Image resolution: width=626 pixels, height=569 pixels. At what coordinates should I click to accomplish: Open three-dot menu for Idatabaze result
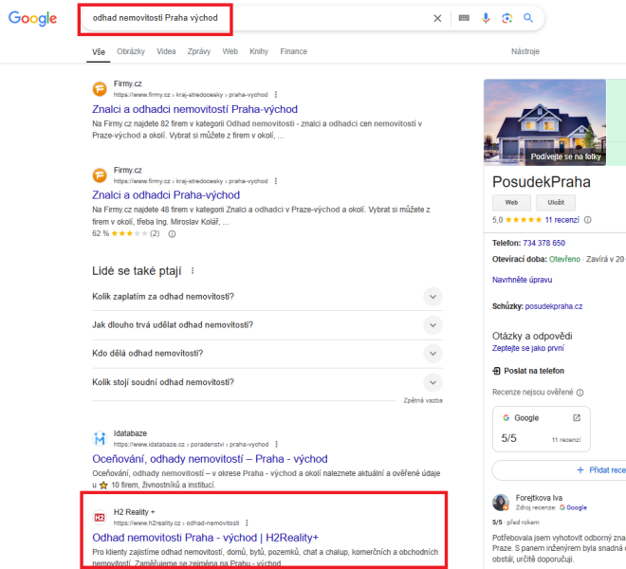tap(276, 445)
